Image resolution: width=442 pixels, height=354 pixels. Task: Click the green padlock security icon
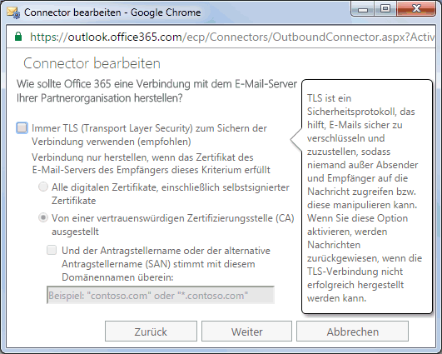click(18, 37)
